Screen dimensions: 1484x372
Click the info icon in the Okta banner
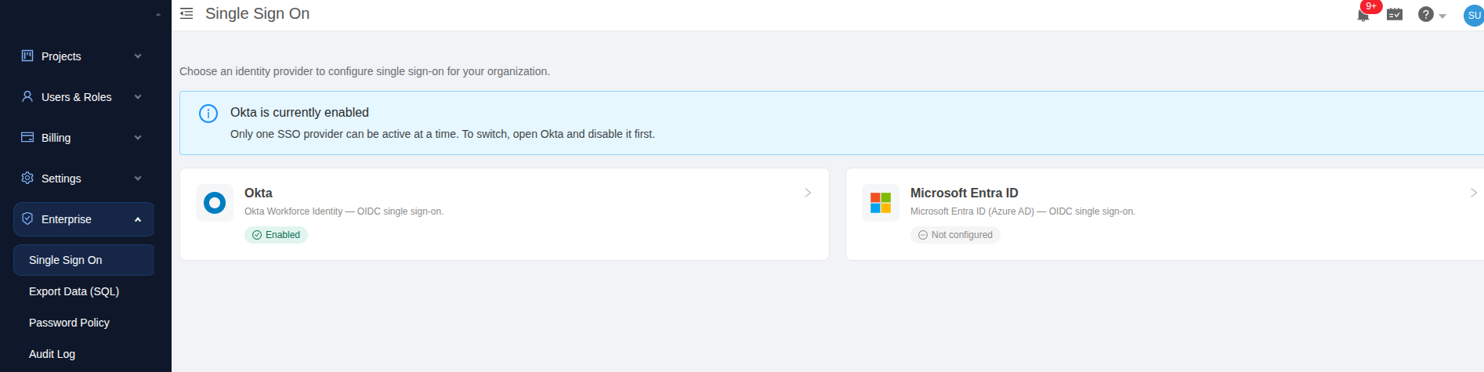tap(208, 114)
